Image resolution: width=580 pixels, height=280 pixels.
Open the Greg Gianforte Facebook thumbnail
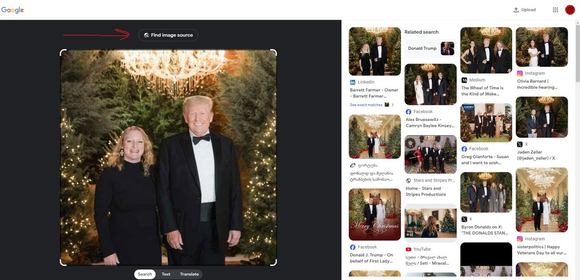pyautogui.click(x=486, y=122)
